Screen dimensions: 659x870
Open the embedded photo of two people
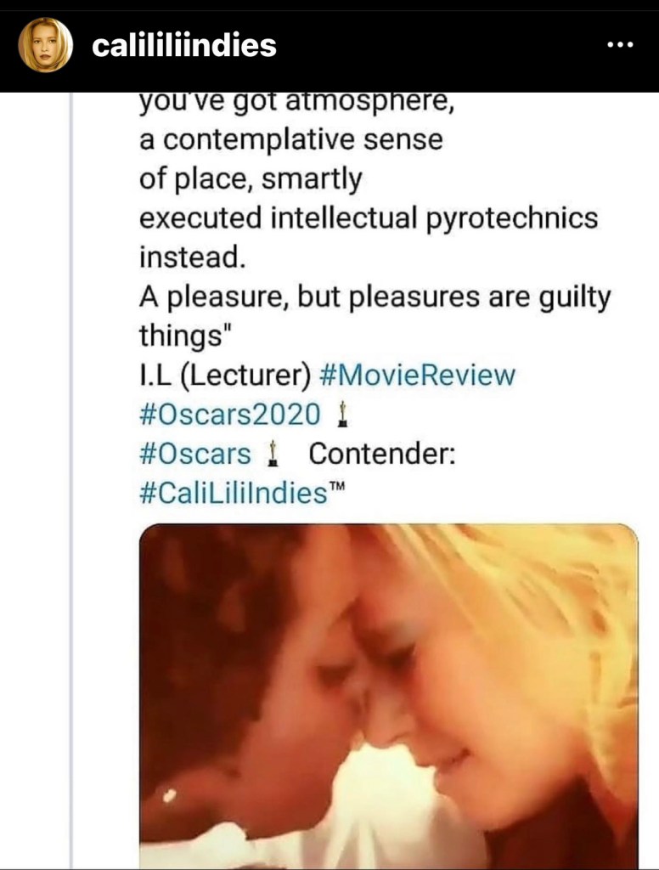click(388, 695)
